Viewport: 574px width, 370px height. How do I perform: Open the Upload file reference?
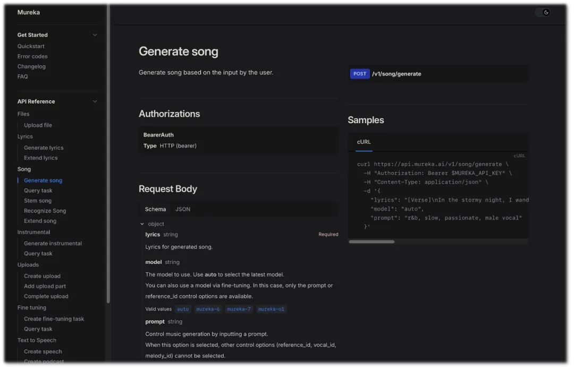coord(38,125)
